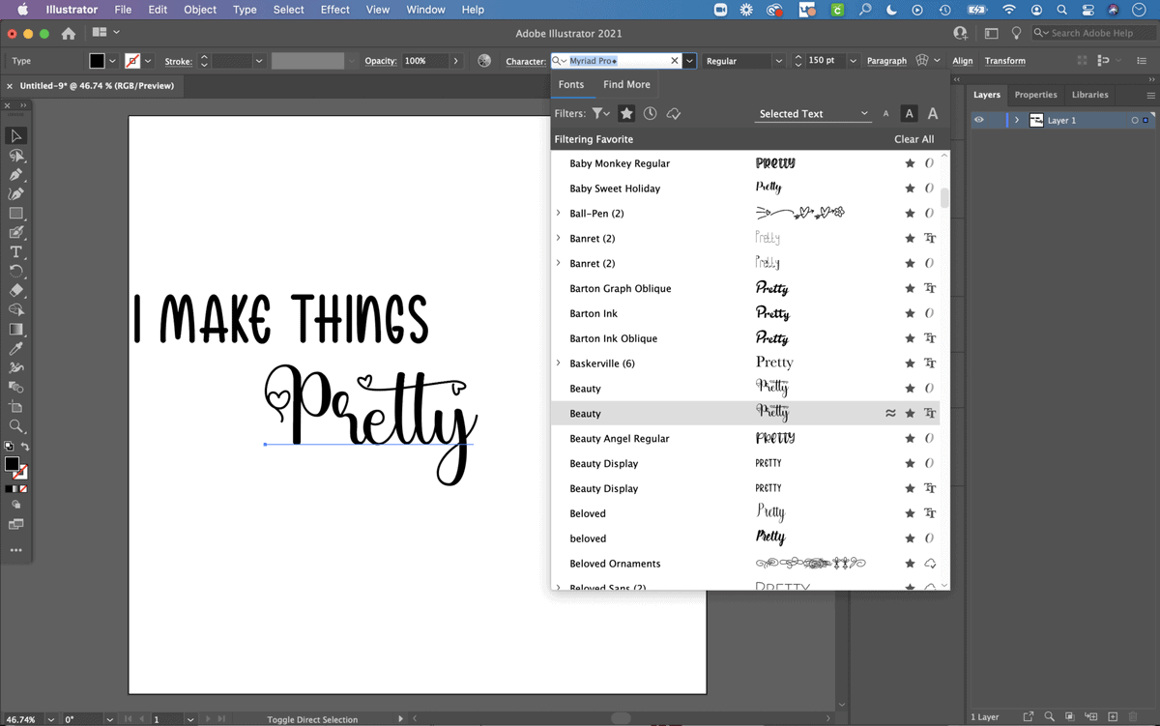This screenshot has height=726, width=1160.
Task: Open the font filter funnel options
Action: (x=600, y=113)
